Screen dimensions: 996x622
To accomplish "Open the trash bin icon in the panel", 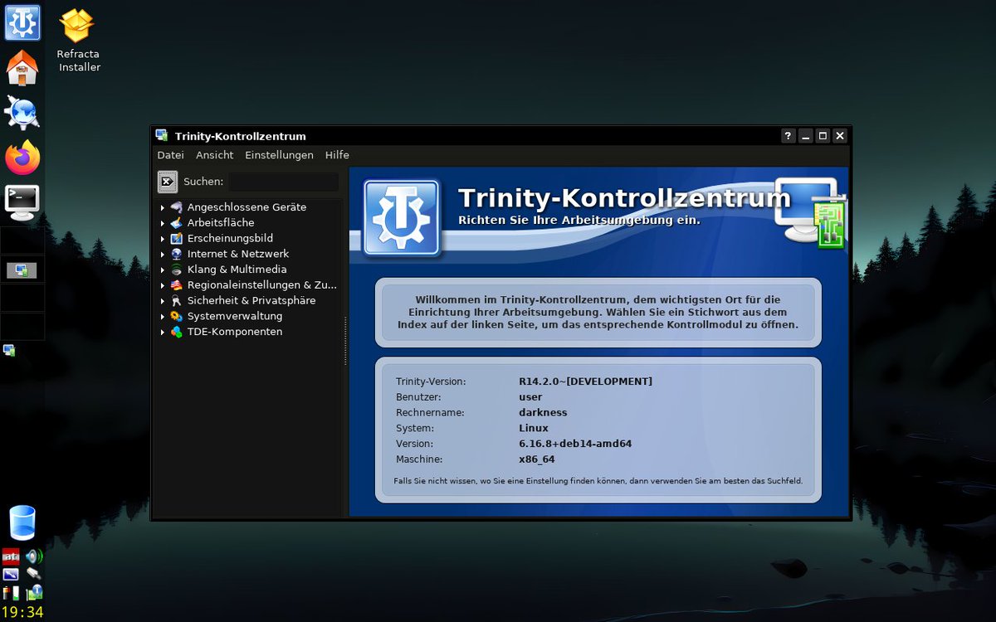I will point(22,522).
